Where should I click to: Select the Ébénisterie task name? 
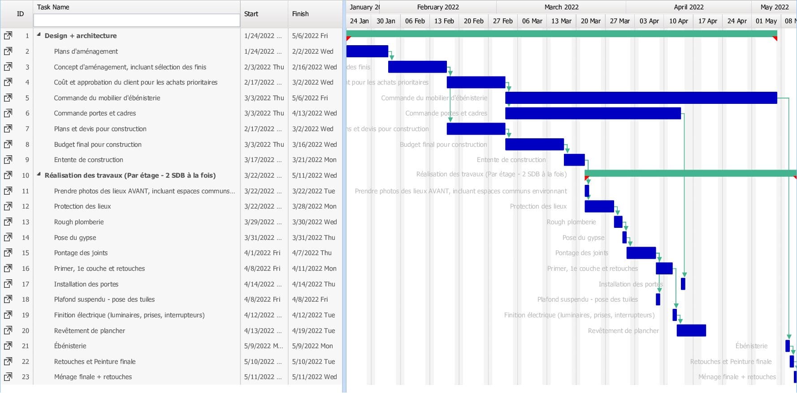tap(70, 346)
